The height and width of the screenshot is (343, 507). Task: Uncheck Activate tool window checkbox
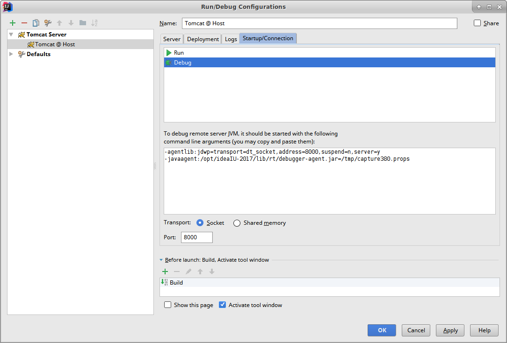click(x=223, y=305)
